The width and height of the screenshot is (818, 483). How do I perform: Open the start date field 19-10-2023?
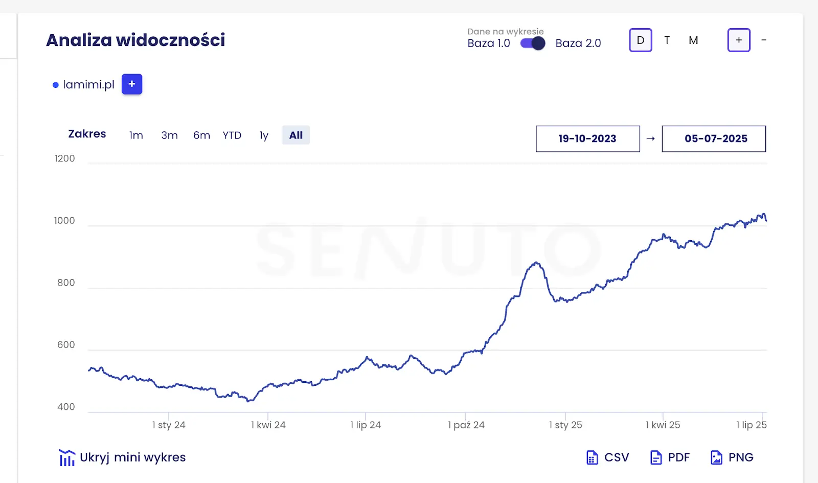pyautogui.click(x=588, y=139)
